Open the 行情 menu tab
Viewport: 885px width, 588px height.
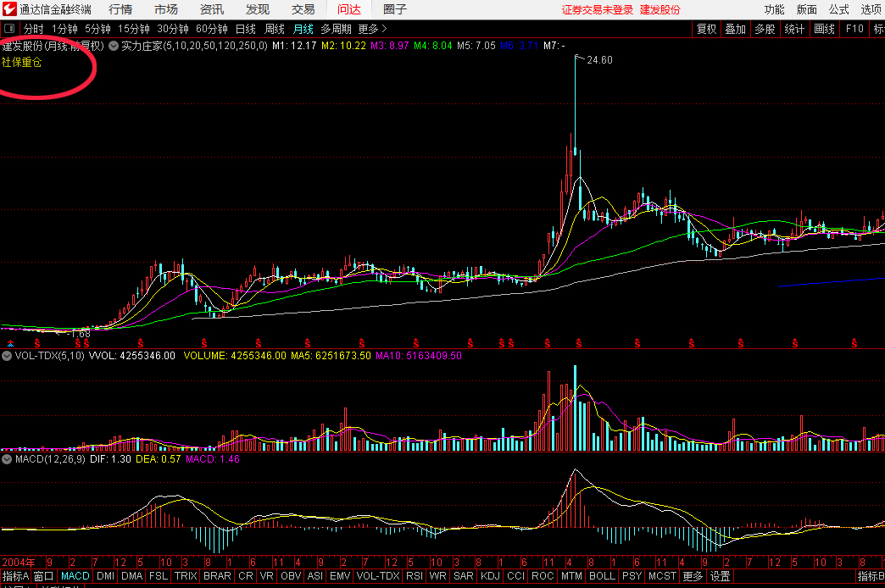[120, 9]
